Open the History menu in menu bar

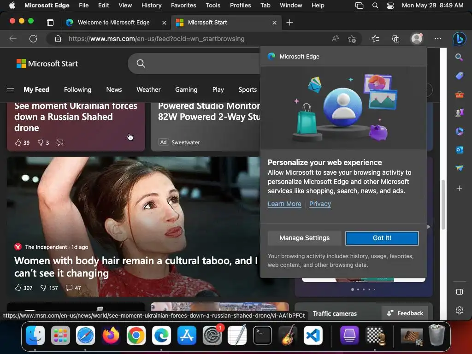[151, 6]
